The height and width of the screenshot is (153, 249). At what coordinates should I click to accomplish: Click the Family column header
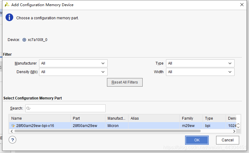tap(191, 118)
